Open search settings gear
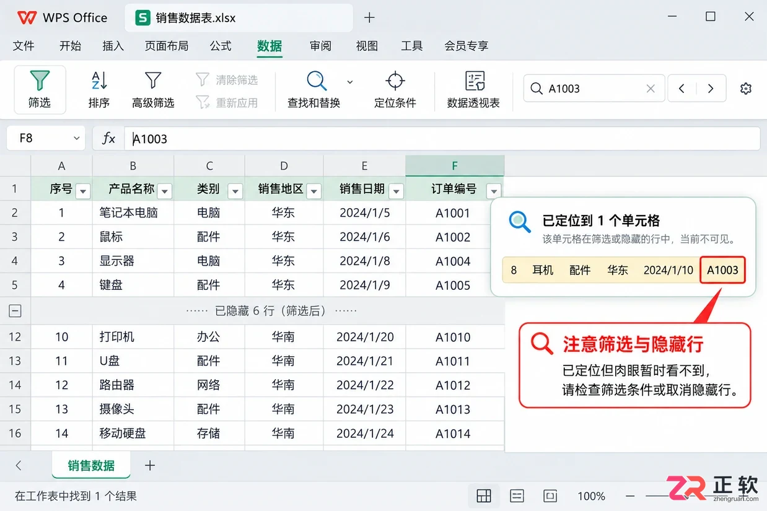This screenshot has height=511, width=767. click(746, 89)
